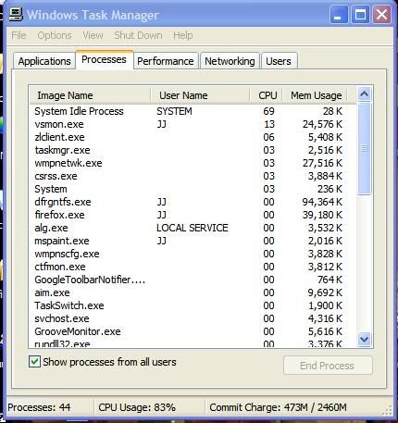
Task: Sort by User Name column header
Action: click(200, 95)
